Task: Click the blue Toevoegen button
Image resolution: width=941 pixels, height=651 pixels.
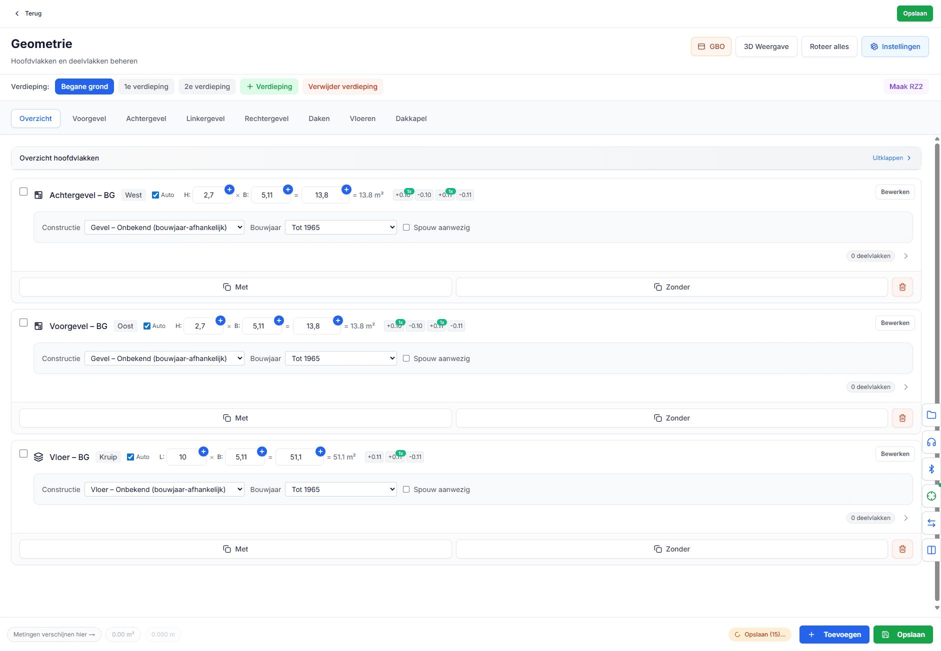Action: click(833, 634)
